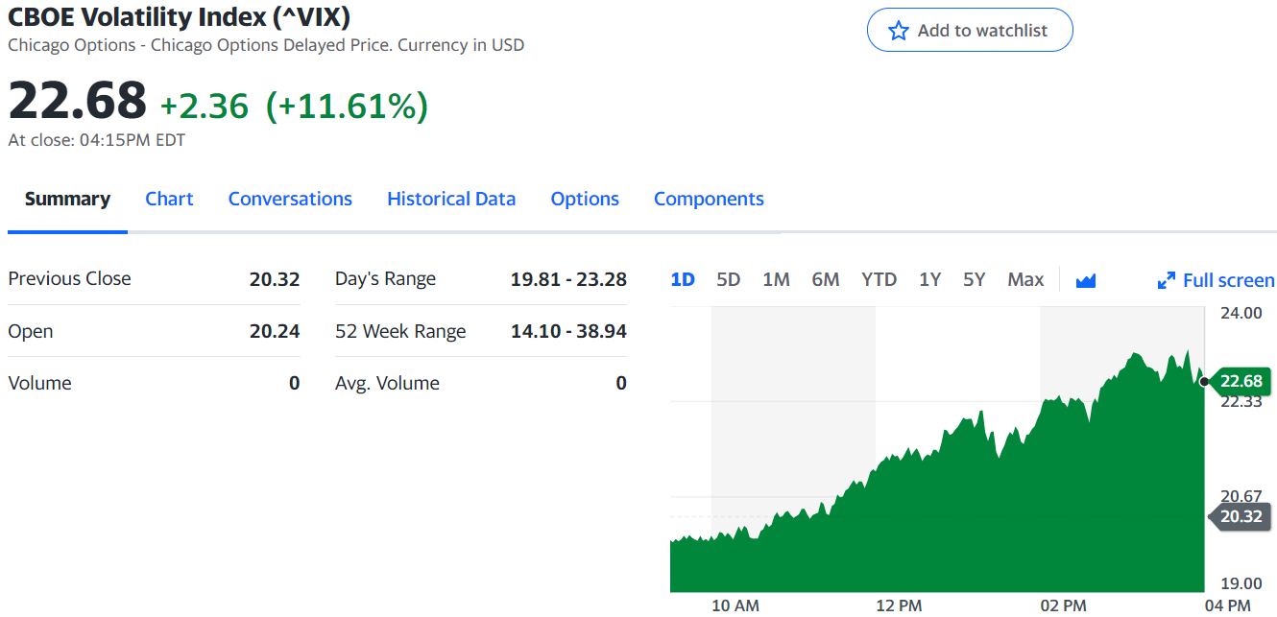Click the +2.36 price change value
This screenshot has width=1277, height=617.
205,106
